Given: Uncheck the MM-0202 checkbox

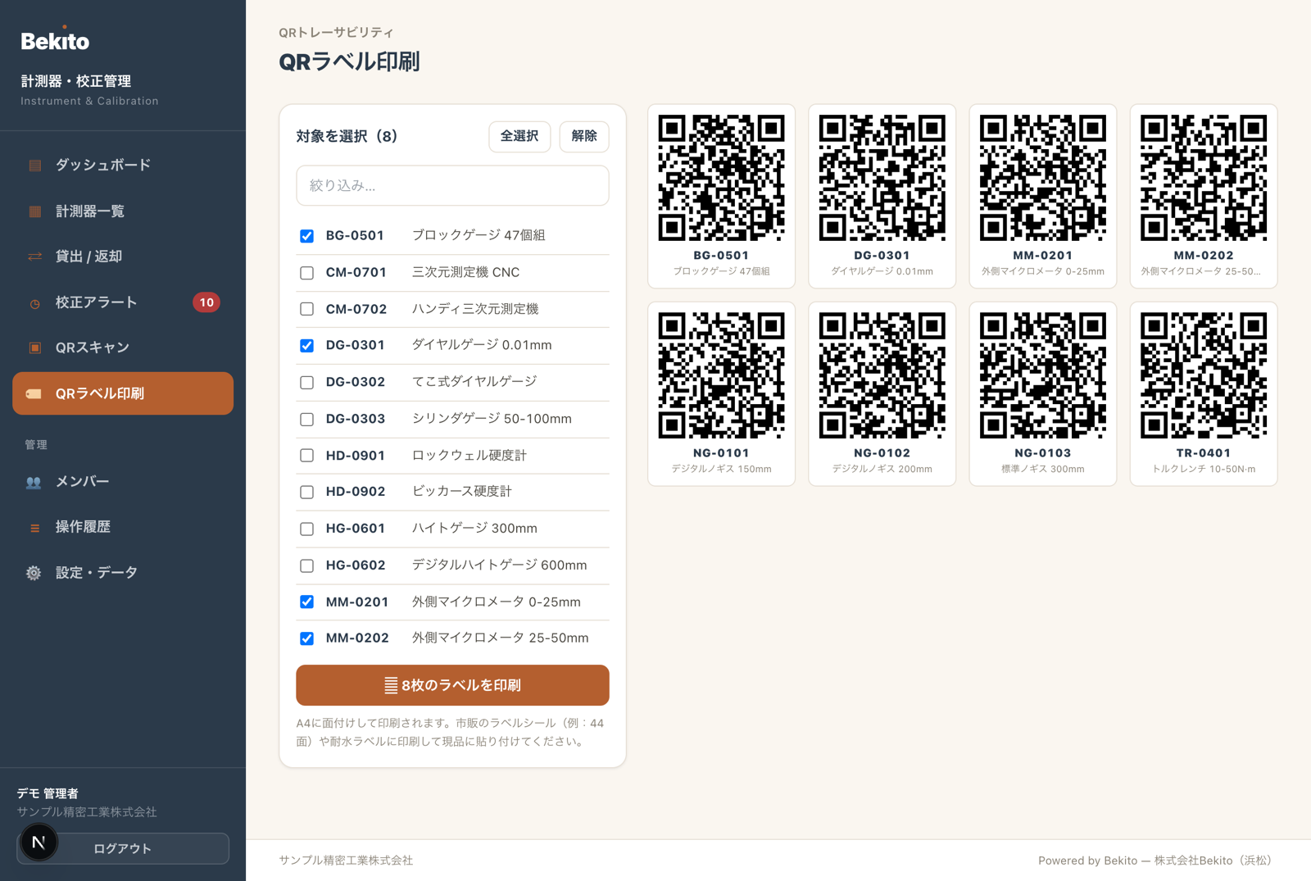Looking at the screenshot, I should point(306,638).
